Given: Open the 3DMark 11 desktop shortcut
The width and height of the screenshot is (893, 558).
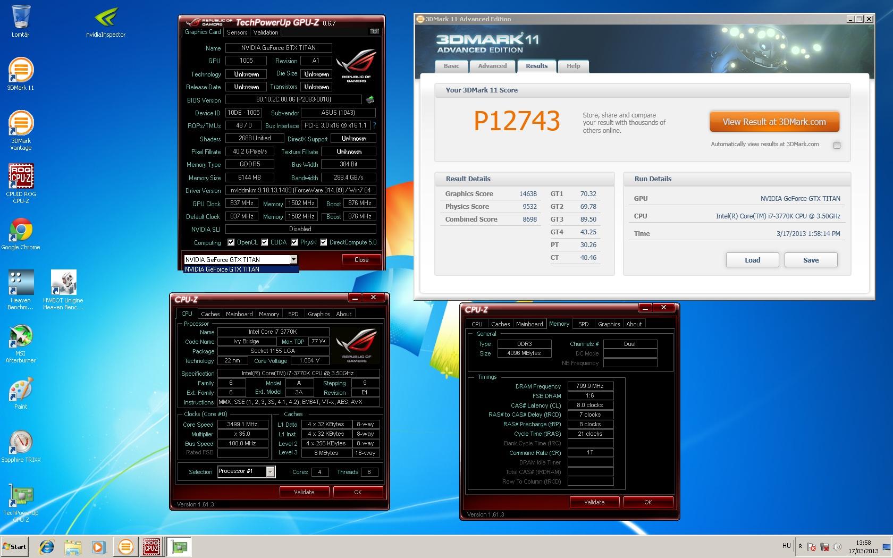Looking at the screenshot, I should 21,74.
